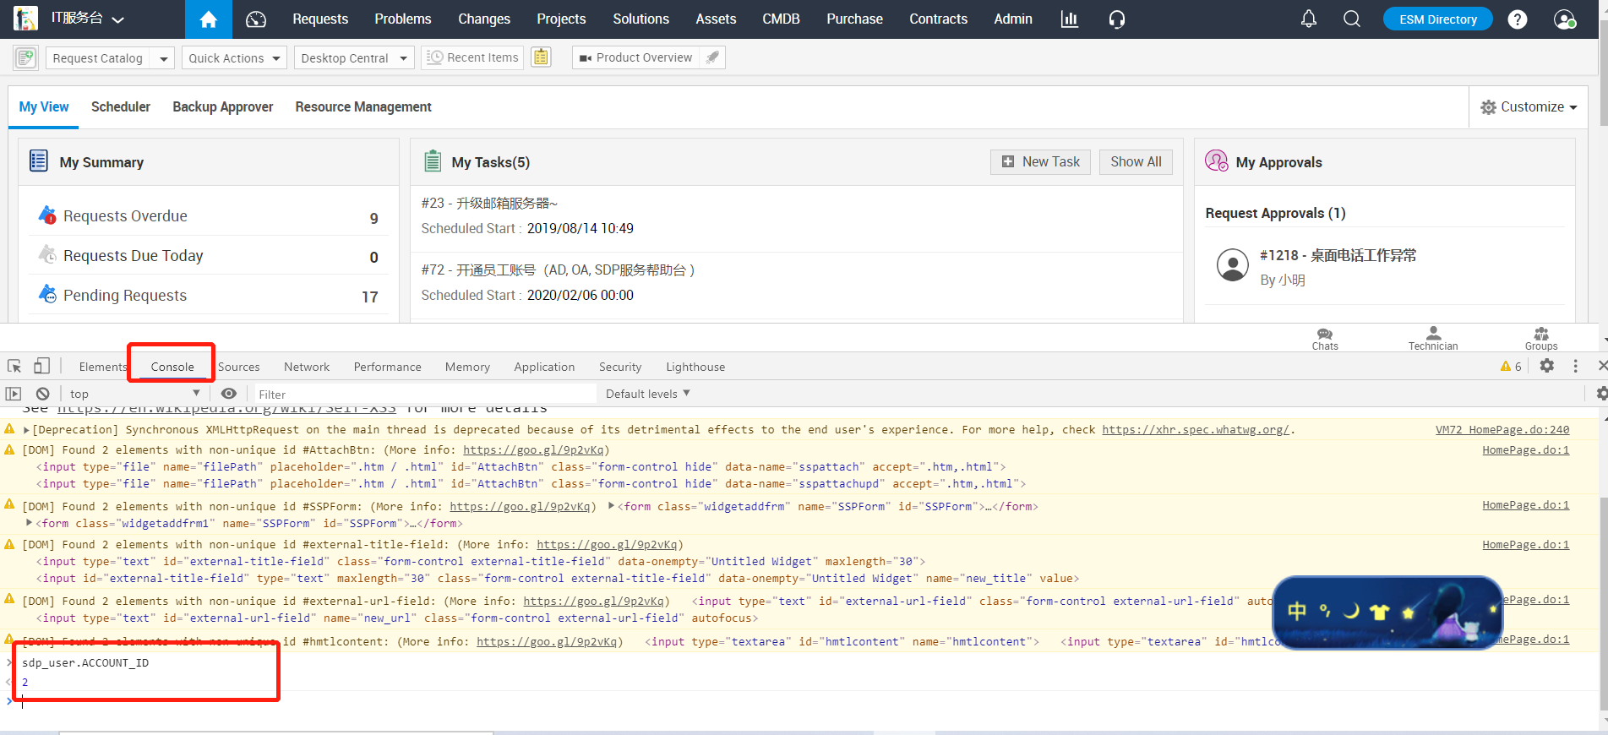The height and width of the screenshot is (735, 1608).
Task: Open the Requests menu
Action: point(320,19)
